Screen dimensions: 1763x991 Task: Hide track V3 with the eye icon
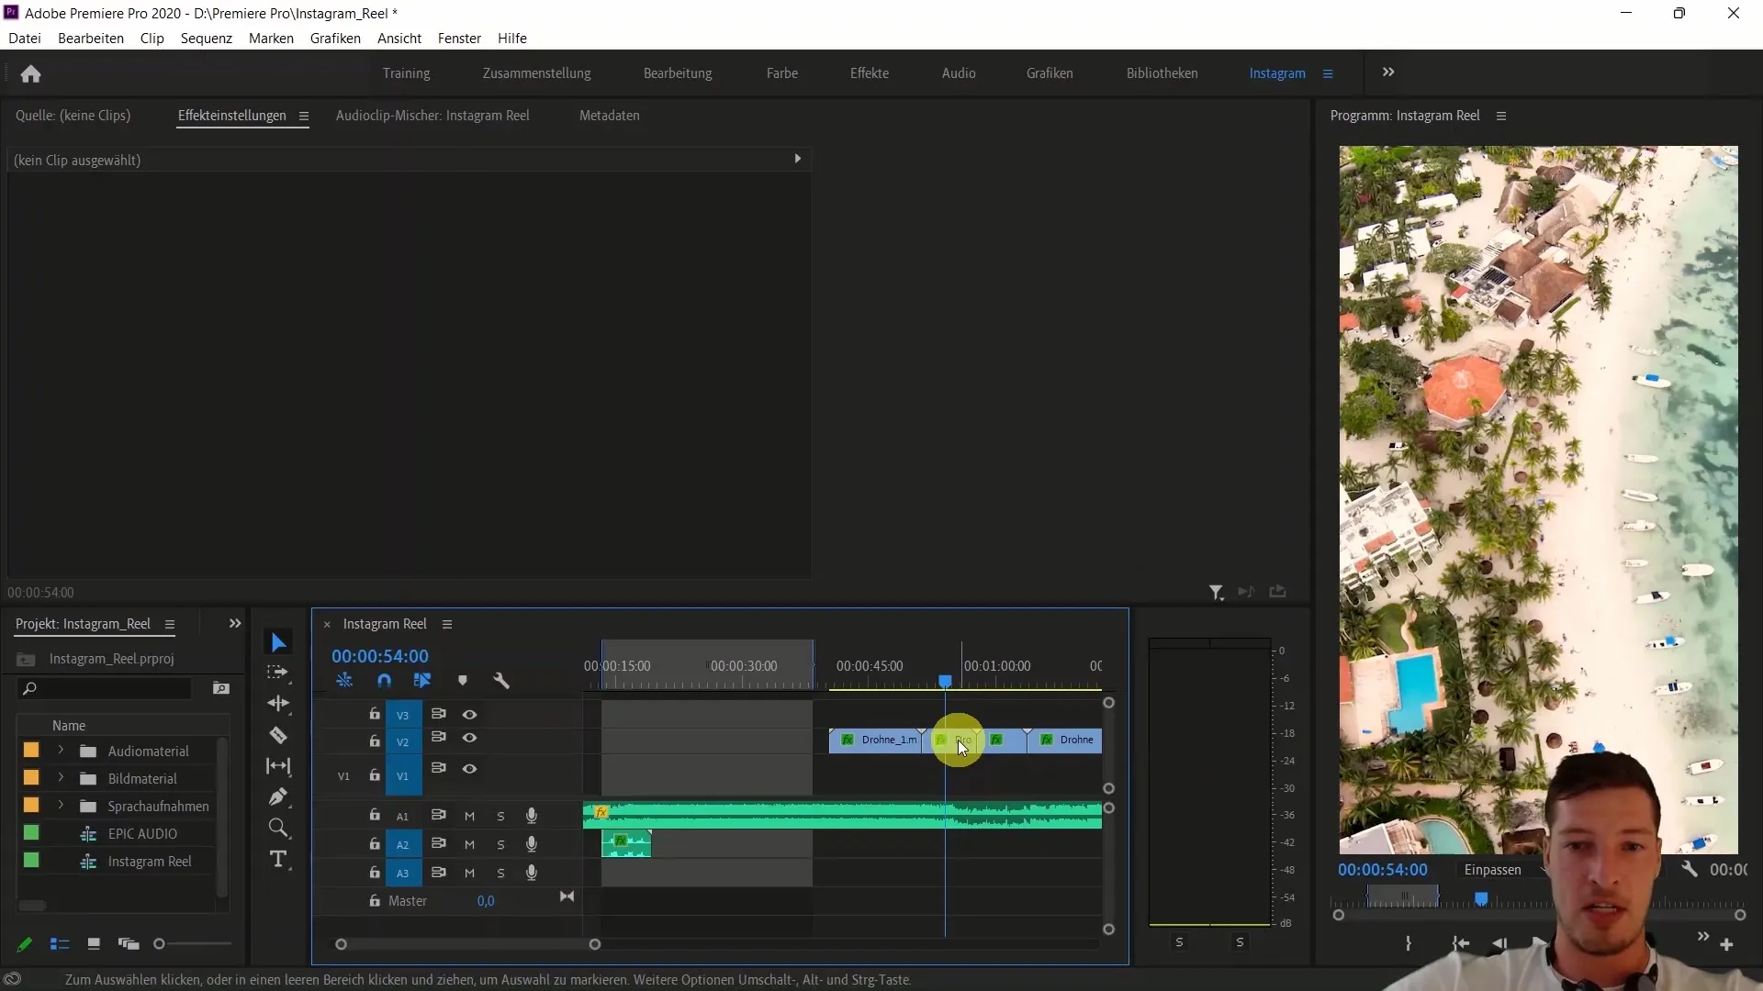pyautogui.click(x=469, y=715)
